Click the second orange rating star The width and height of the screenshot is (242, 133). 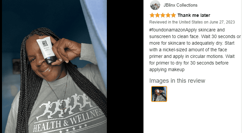click(x=157, y=15)
